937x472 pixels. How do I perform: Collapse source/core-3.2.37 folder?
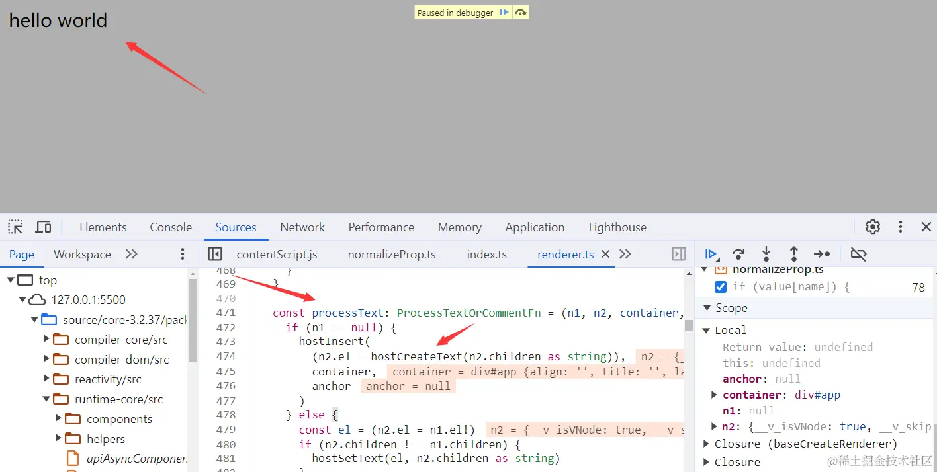[34, 320]
